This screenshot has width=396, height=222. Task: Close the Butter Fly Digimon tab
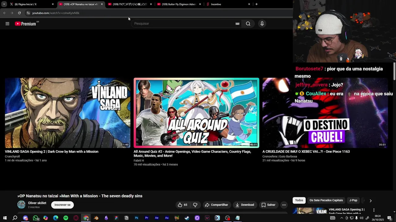point(200,4)
